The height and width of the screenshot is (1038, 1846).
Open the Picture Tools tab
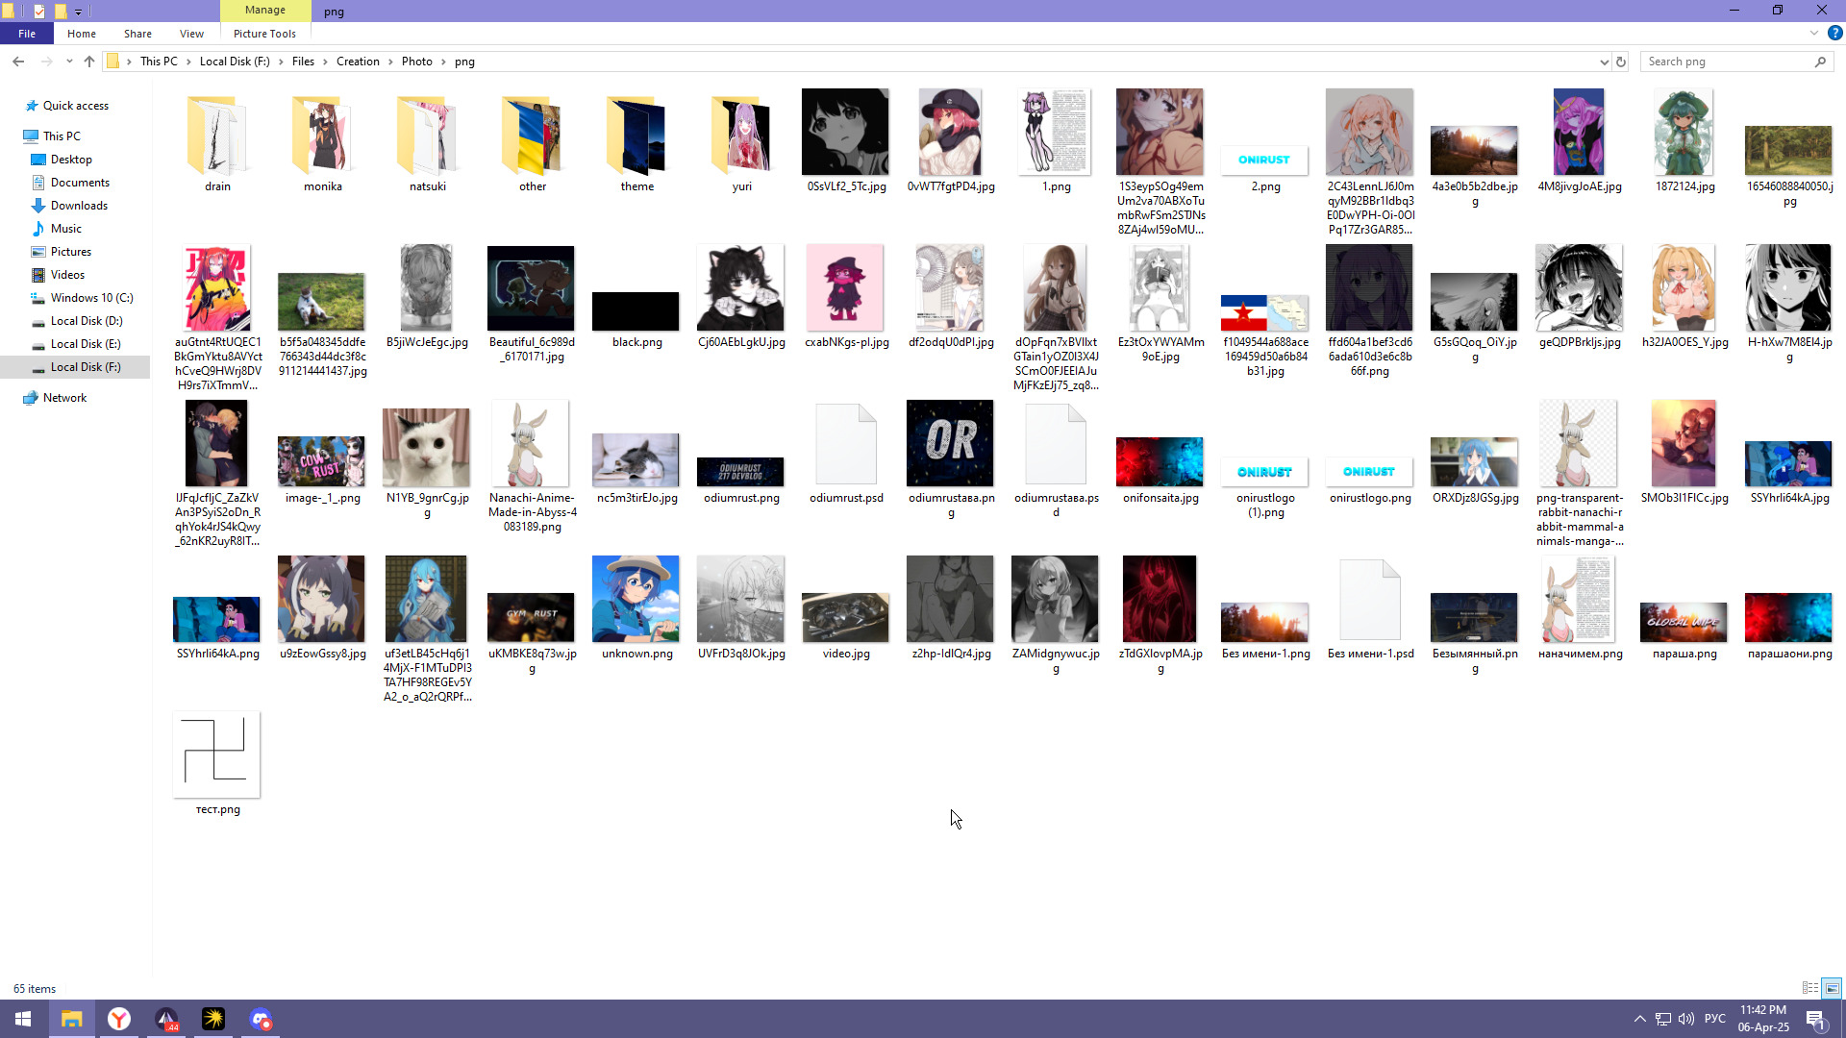pos(264,34)
